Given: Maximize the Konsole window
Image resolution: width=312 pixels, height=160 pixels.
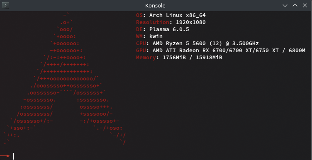Looking at the screenshot, I should click(x=295, y=5).
